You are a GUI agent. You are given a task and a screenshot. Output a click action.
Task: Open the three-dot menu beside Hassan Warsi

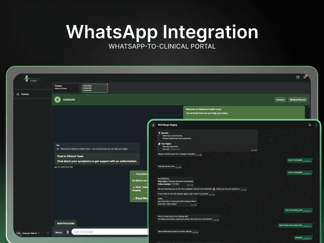pos(48,233)
